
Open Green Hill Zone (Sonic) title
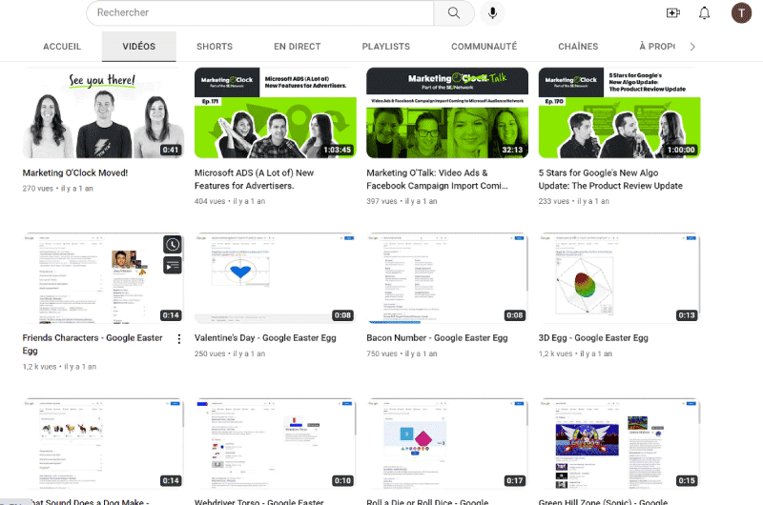tap(603, 501)
